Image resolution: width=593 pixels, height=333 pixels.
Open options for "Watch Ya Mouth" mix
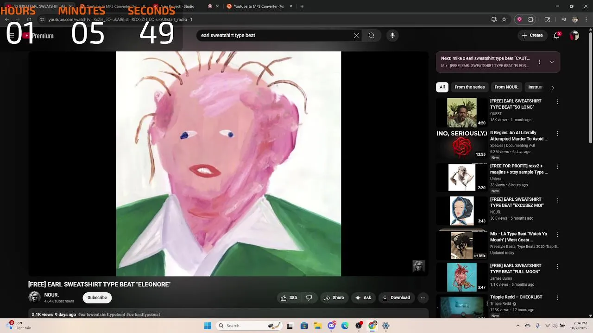pyautogui.click(x=558, y=234)
